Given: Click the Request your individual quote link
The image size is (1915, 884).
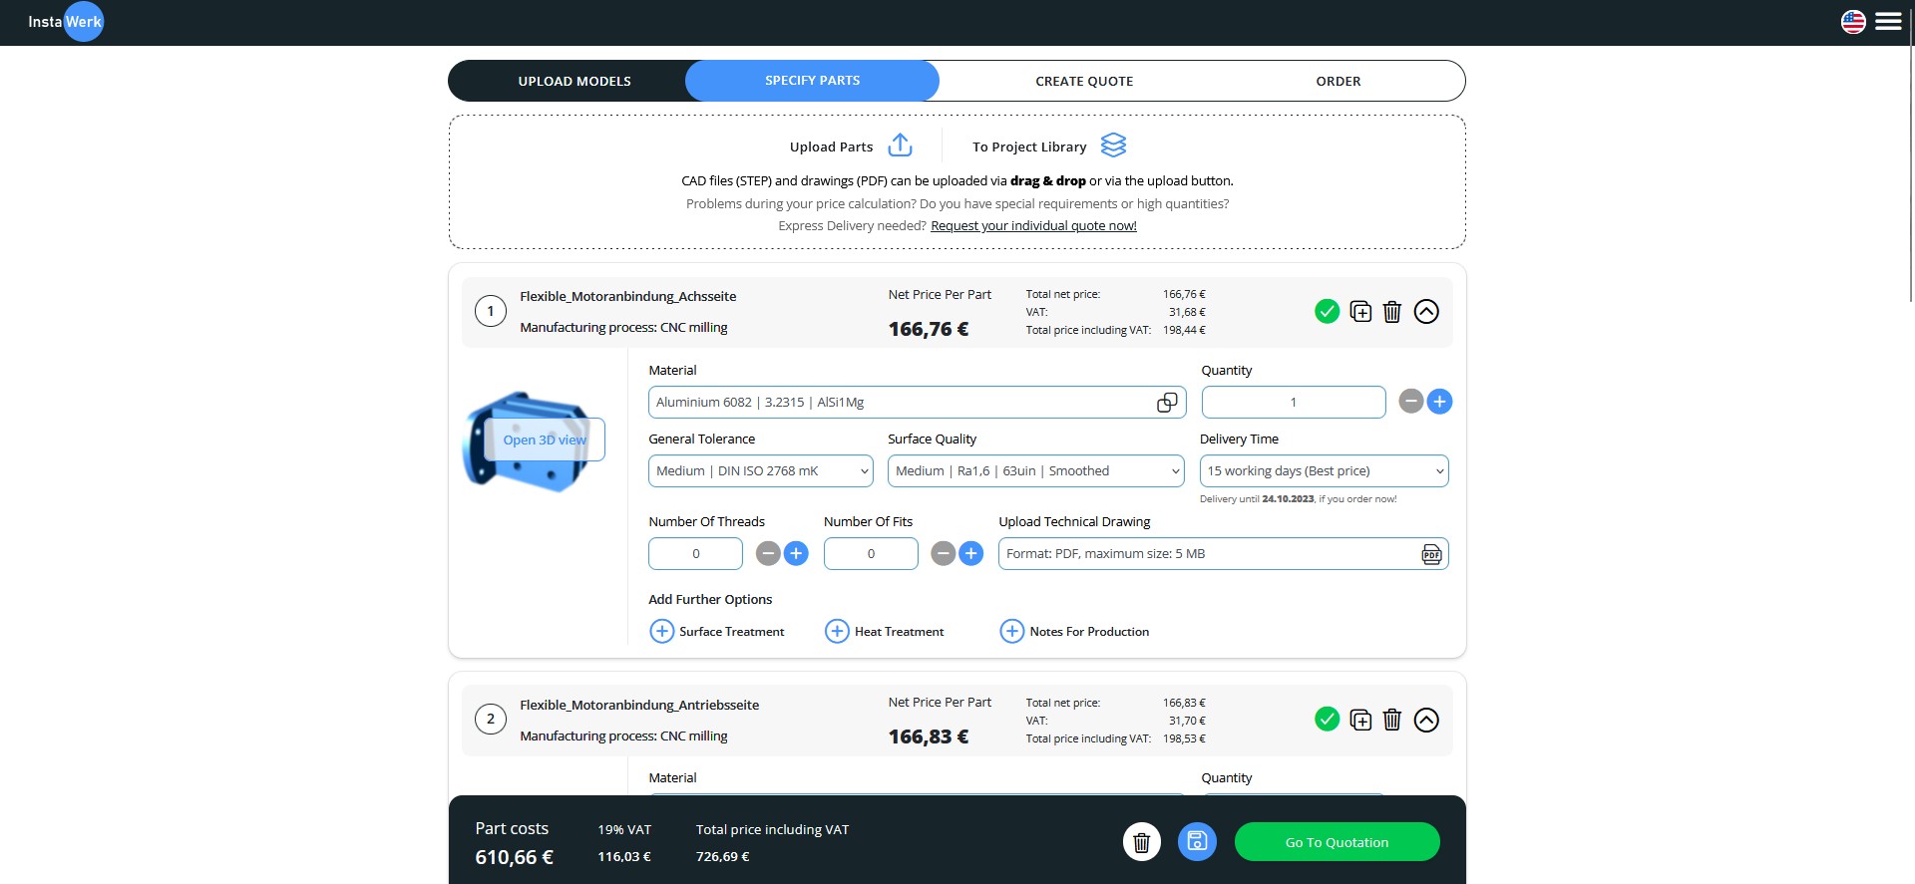Looking at the screenshot, I should pyautogui.click(x=1033, y=226).
